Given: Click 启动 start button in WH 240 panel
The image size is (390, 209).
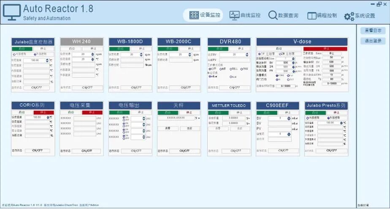Looking at the screenshot, I should click(x=71, y=48).
